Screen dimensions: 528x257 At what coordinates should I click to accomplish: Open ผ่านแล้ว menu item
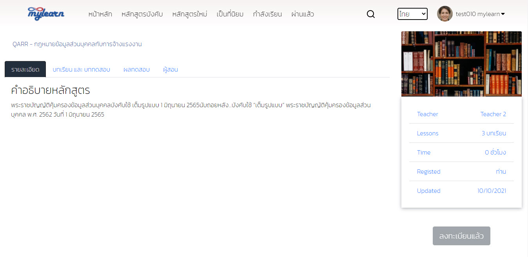point(303,14)
